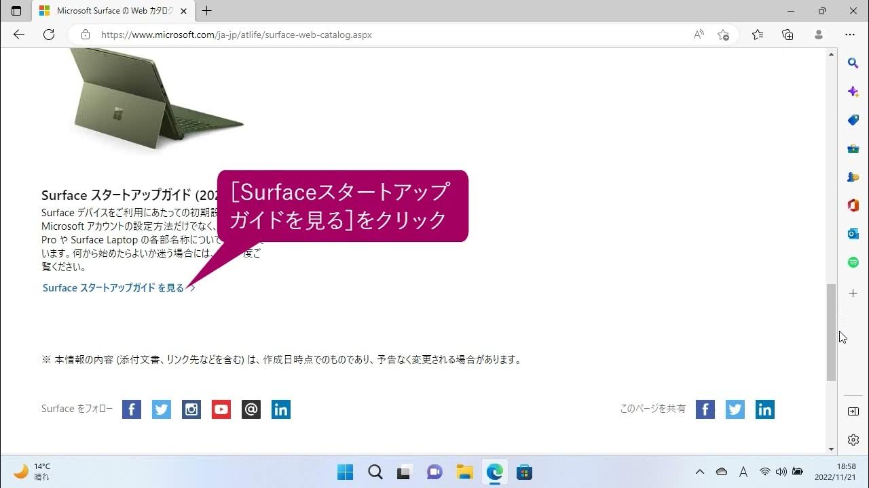Open Task View on the taskbar
869x488 pixels.
tap(405, 472)
